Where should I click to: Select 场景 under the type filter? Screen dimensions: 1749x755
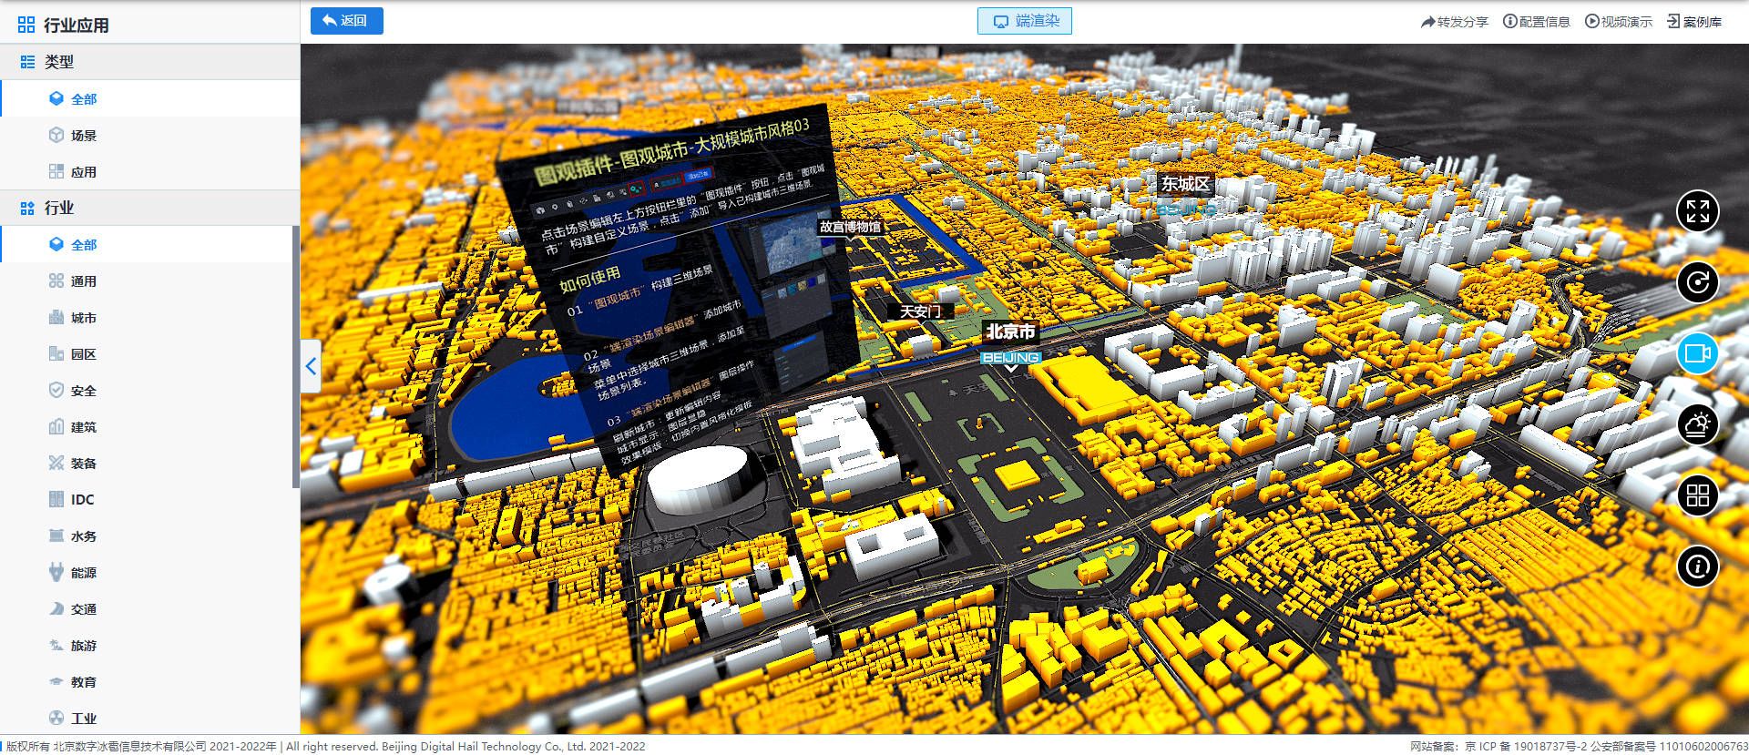[x=83, y=136]
